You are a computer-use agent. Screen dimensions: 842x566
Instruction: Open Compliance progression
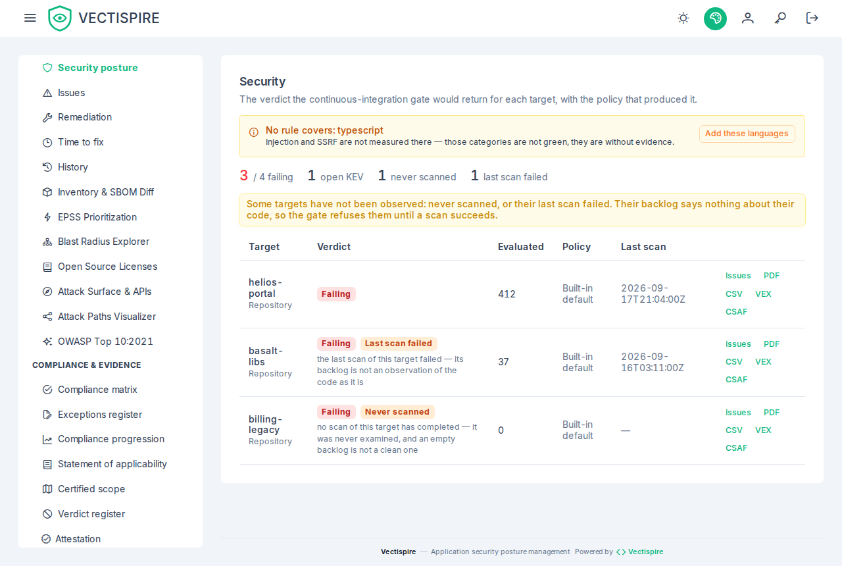(x=111, y=439)
